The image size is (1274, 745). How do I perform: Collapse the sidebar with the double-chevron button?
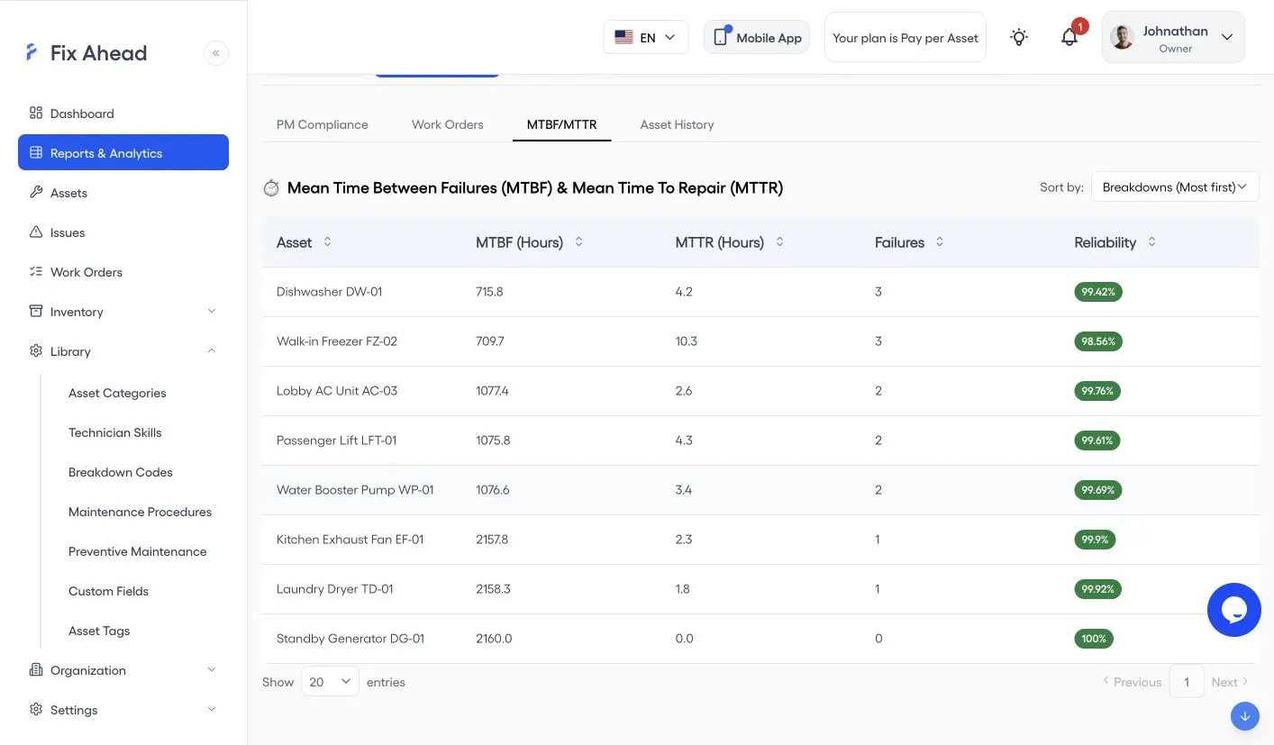[x=216, y=53]
